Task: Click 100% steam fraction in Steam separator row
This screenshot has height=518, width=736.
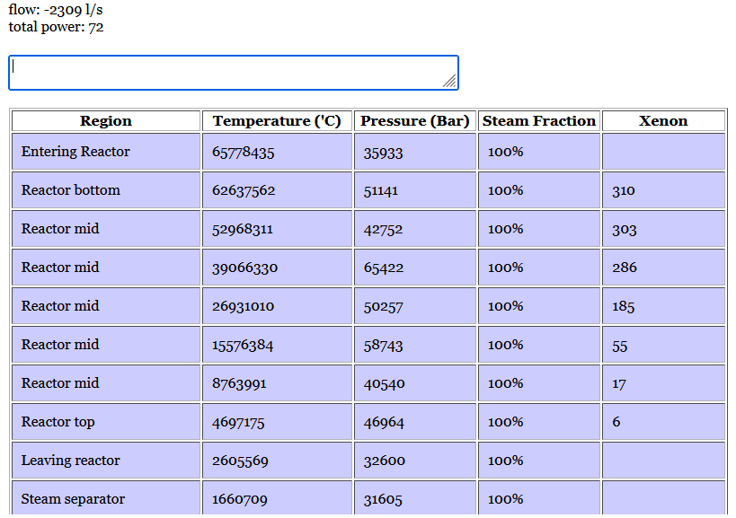Action: [x=506, y=499]
